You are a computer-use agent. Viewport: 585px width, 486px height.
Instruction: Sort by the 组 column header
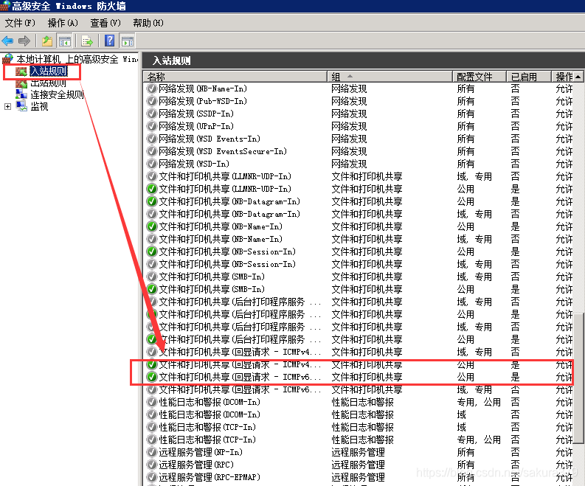point(390,77)
